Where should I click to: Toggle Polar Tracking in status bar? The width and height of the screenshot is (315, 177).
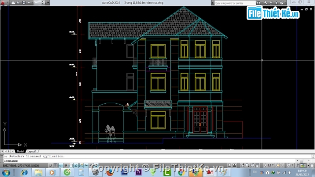click(65, 165)
